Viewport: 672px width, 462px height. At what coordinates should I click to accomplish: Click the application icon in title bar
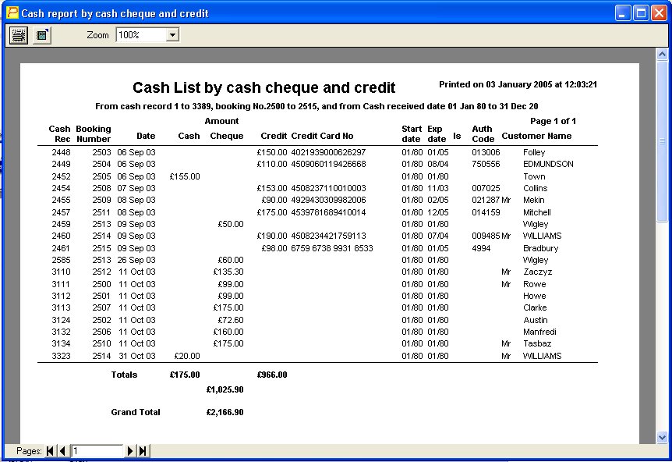point(12,12)
